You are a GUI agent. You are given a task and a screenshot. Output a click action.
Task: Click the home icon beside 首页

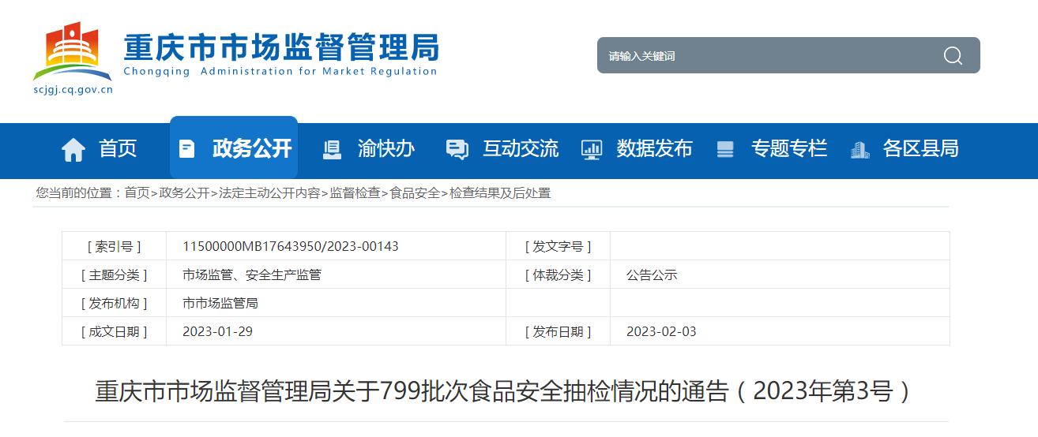[x=73, y=149]
